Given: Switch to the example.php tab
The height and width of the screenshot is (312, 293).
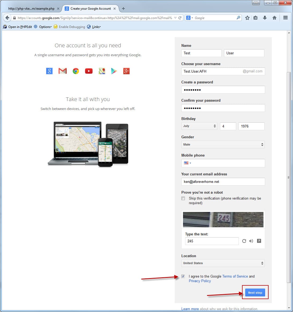Looking at the screenshot, I should click(31, 9).
